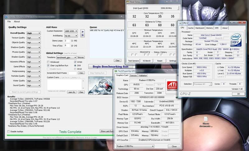
Task: Click the View button beside Screenshot Each Frame
Action: [81, 73]
